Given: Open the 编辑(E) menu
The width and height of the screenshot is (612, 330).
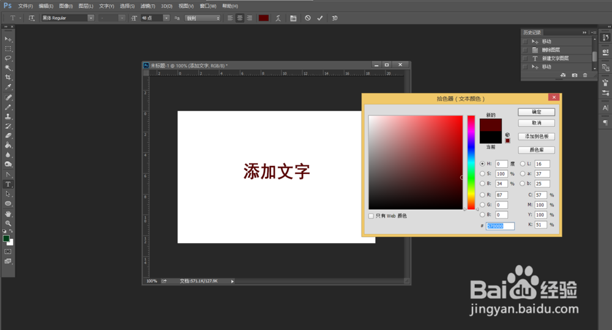Looking at the screenshot, I should [x=46, y=6].
